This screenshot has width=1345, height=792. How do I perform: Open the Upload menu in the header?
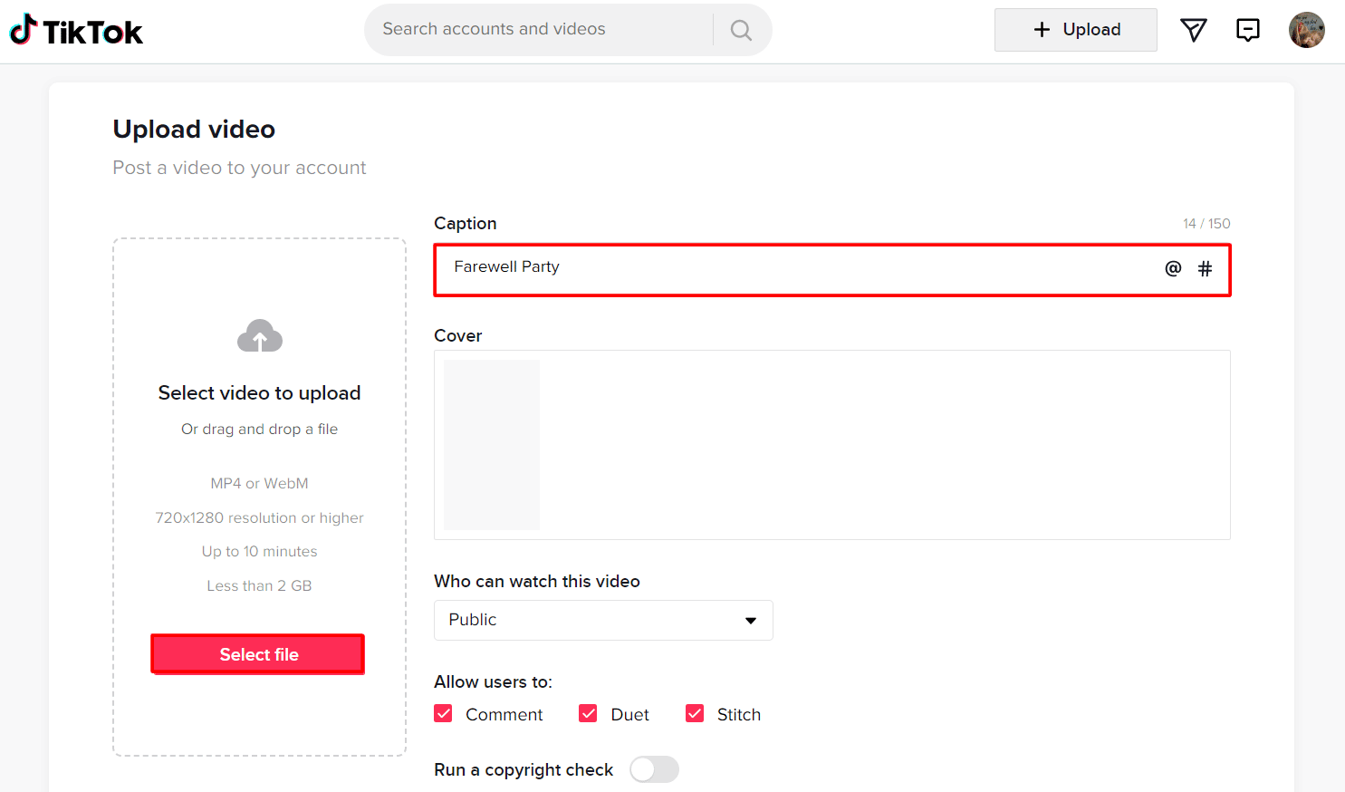point(1075,29)
